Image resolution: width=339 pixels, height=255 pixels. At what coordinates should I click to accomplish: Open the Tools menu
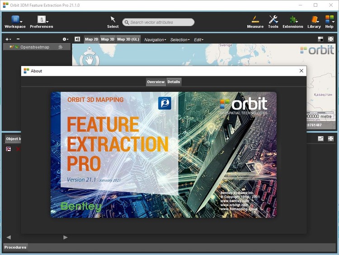pyautogui.click(x=273, y=21)
